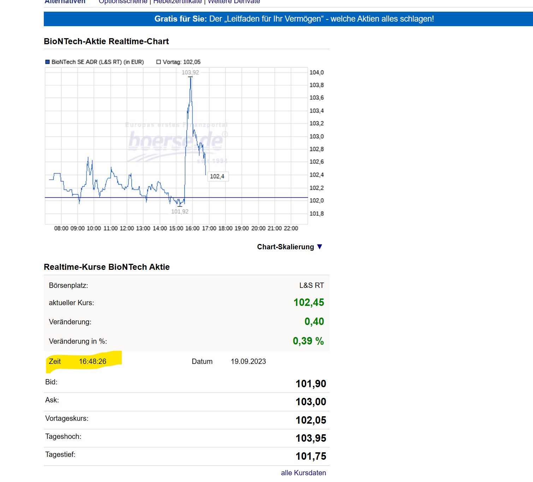Click the Veränderung value 0,40
This screenshot has width=533, height=482.
coord(314,321)
